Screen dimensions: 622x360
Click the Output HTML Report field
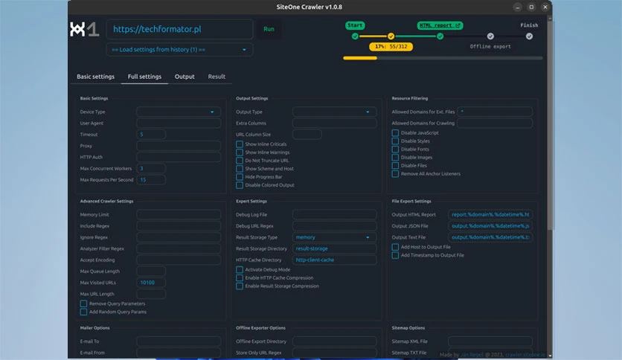490,214
